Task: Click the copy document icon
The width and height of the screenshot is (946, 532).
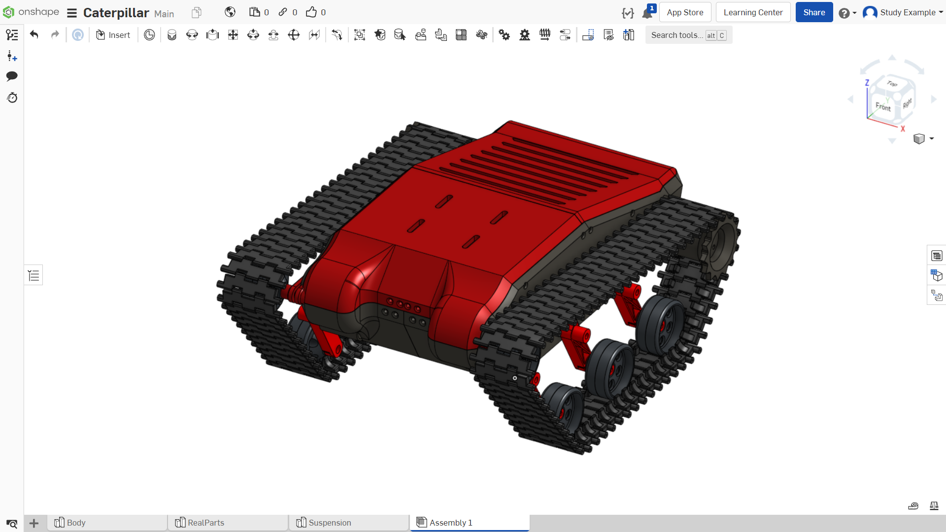Action: [197, 12]
